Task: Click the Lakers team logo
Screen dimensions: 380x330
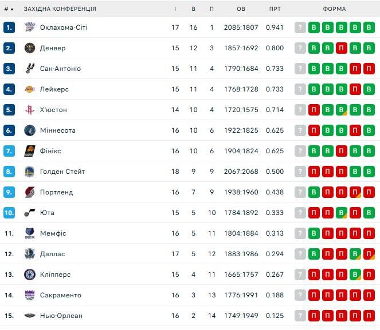Action: (30, 89)
